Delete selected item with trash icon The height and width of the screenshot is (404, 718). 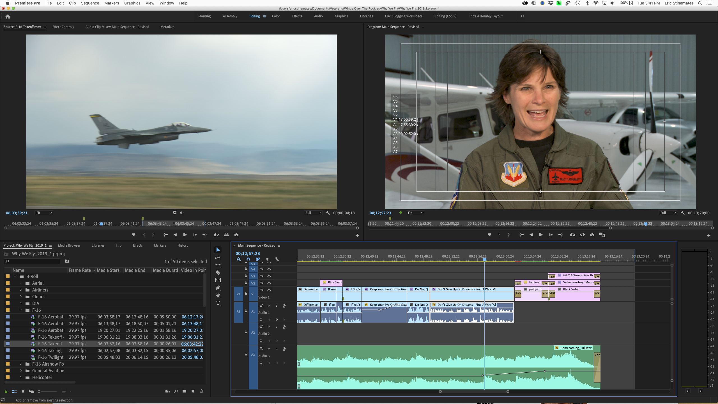point(201,391)
